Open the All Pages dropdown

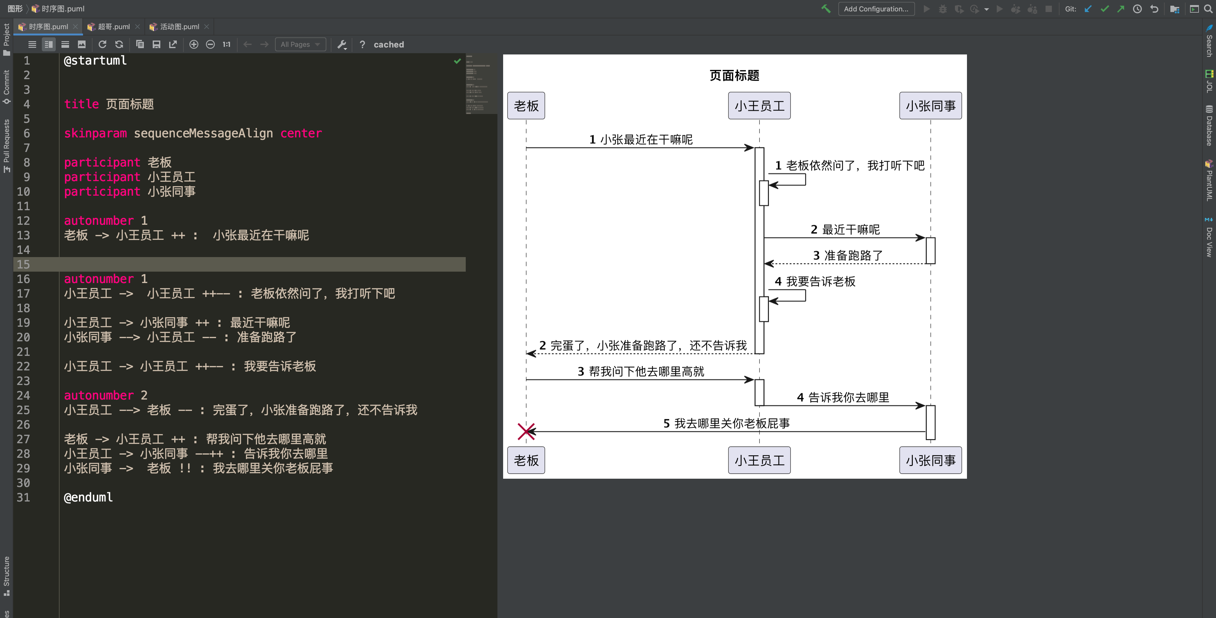(300, 44)
